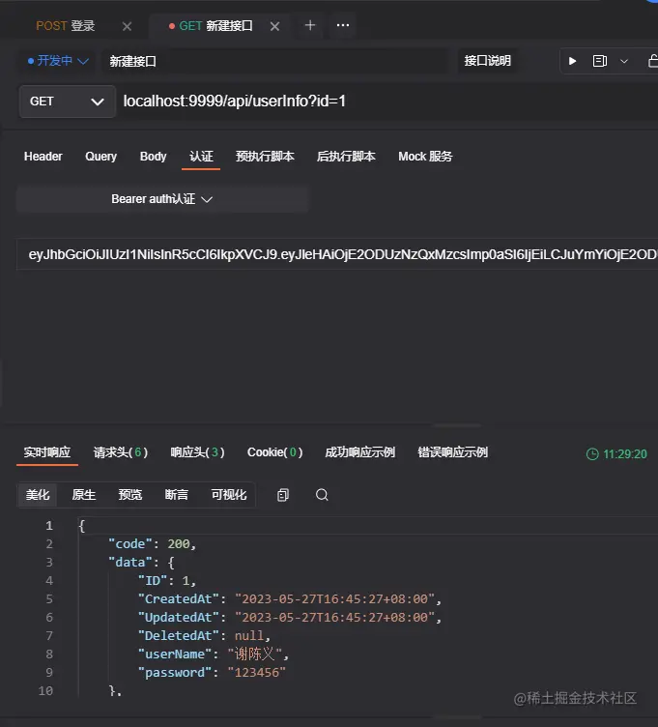Screen dimensions: 658x727
Task: Select the 原生 view mode
Action: pyautogui.click(x=84, y=495)
